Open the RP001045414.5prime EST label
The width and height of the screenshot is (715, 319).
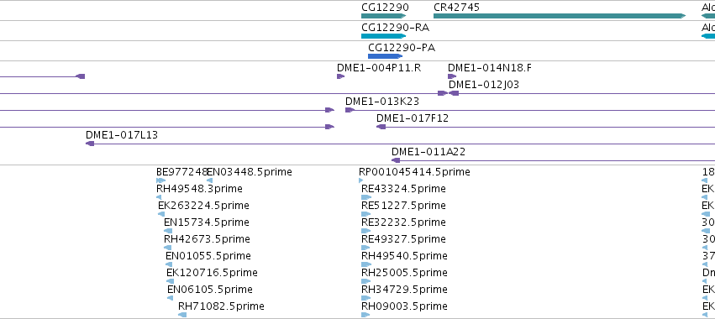[x=414, y=172]
